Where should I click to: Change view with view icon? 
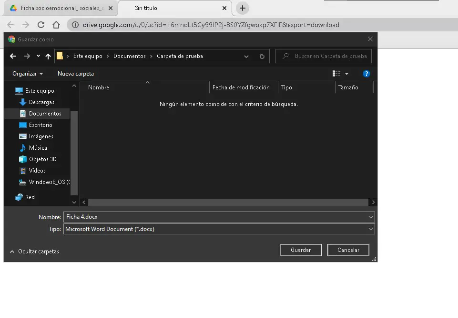point(336,74)
